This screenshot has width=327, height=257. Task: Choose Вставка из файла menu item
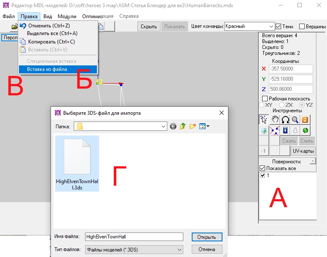pos(58,69)
